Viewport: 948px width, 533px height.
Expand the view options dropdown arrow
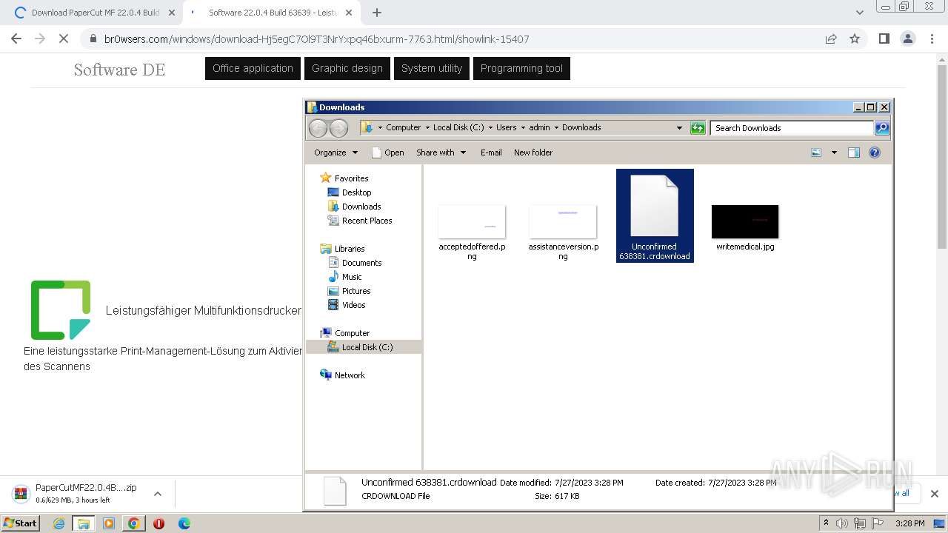[x=834, y=152]
